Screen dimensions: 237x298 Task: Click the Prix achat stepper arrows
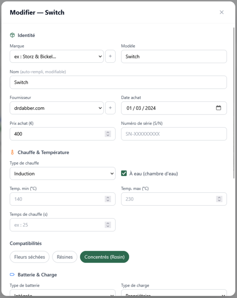coord(108,134)
